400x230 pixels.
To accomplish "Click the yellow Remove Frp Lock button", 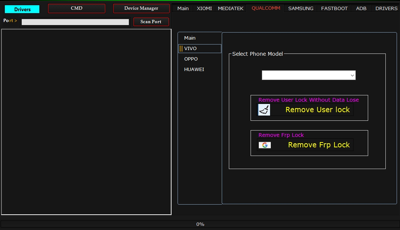I will coord(305,145).
